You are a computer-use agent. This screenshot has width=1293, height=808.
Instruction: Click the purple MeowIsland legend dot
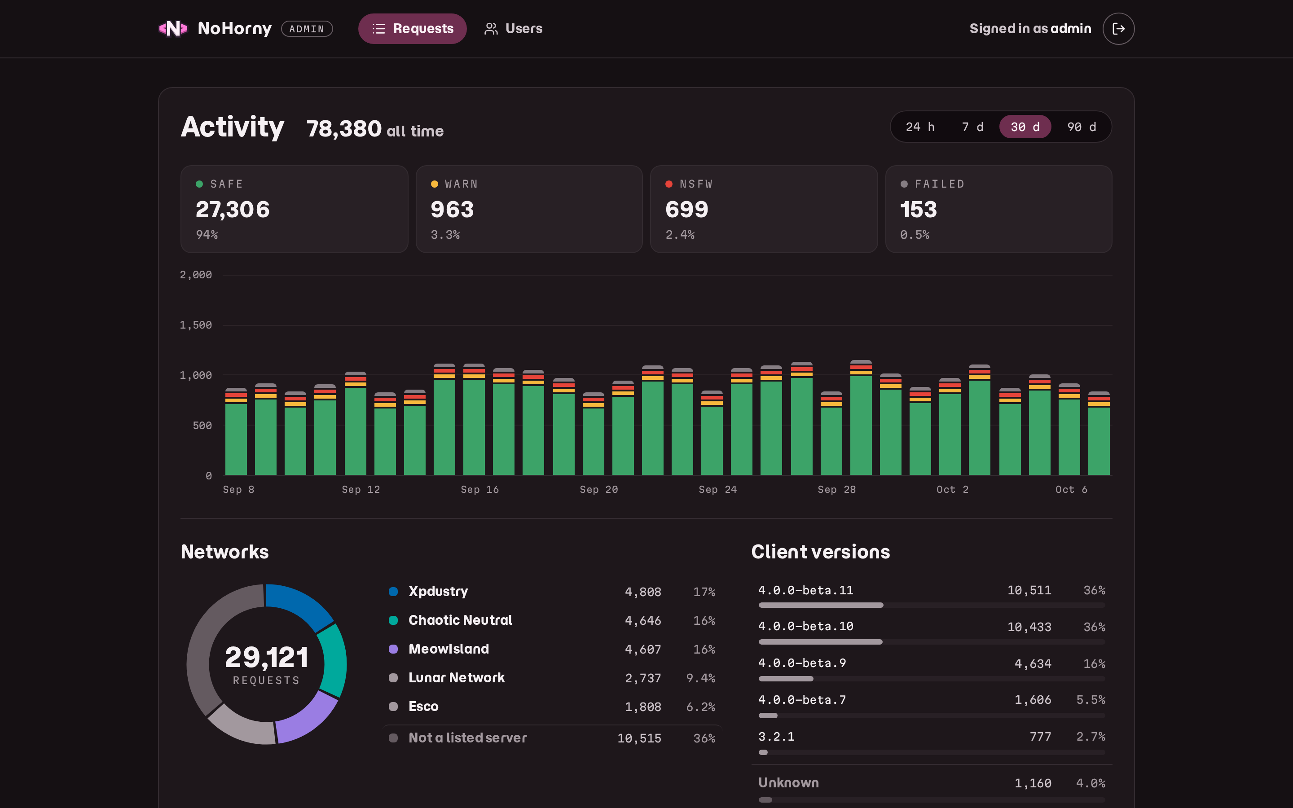[x=393, y=649]
